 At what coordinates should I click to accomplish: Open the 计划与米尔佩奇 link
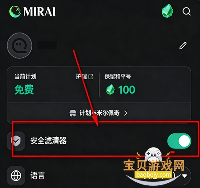(99, 113)
